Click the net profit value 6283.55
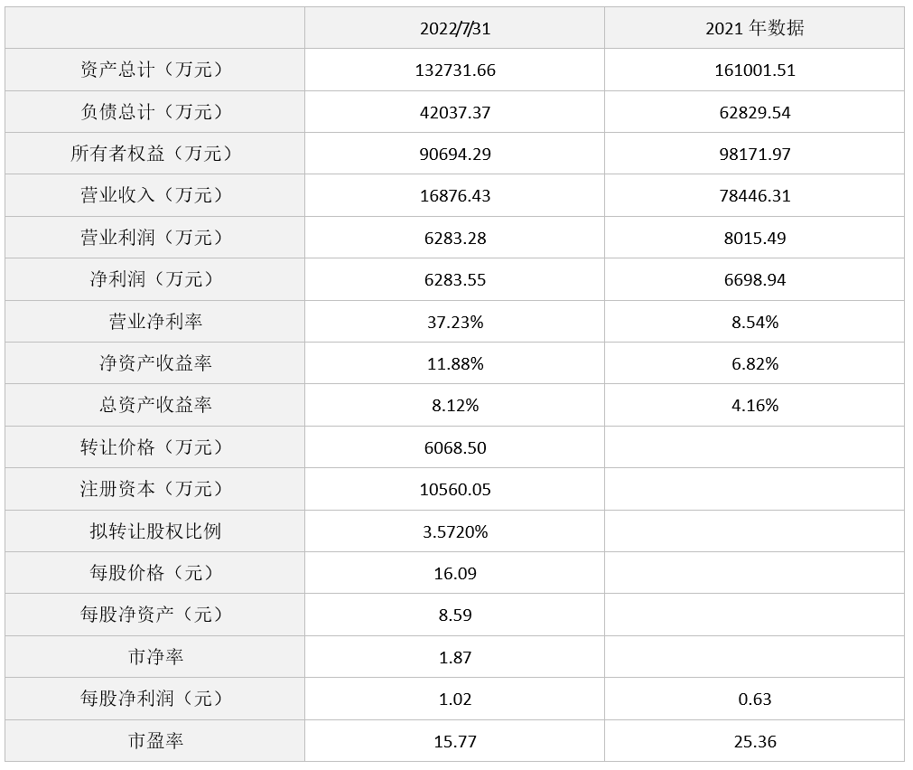The height and width of the screenshot is (770, 913). (x=455, y=280)
